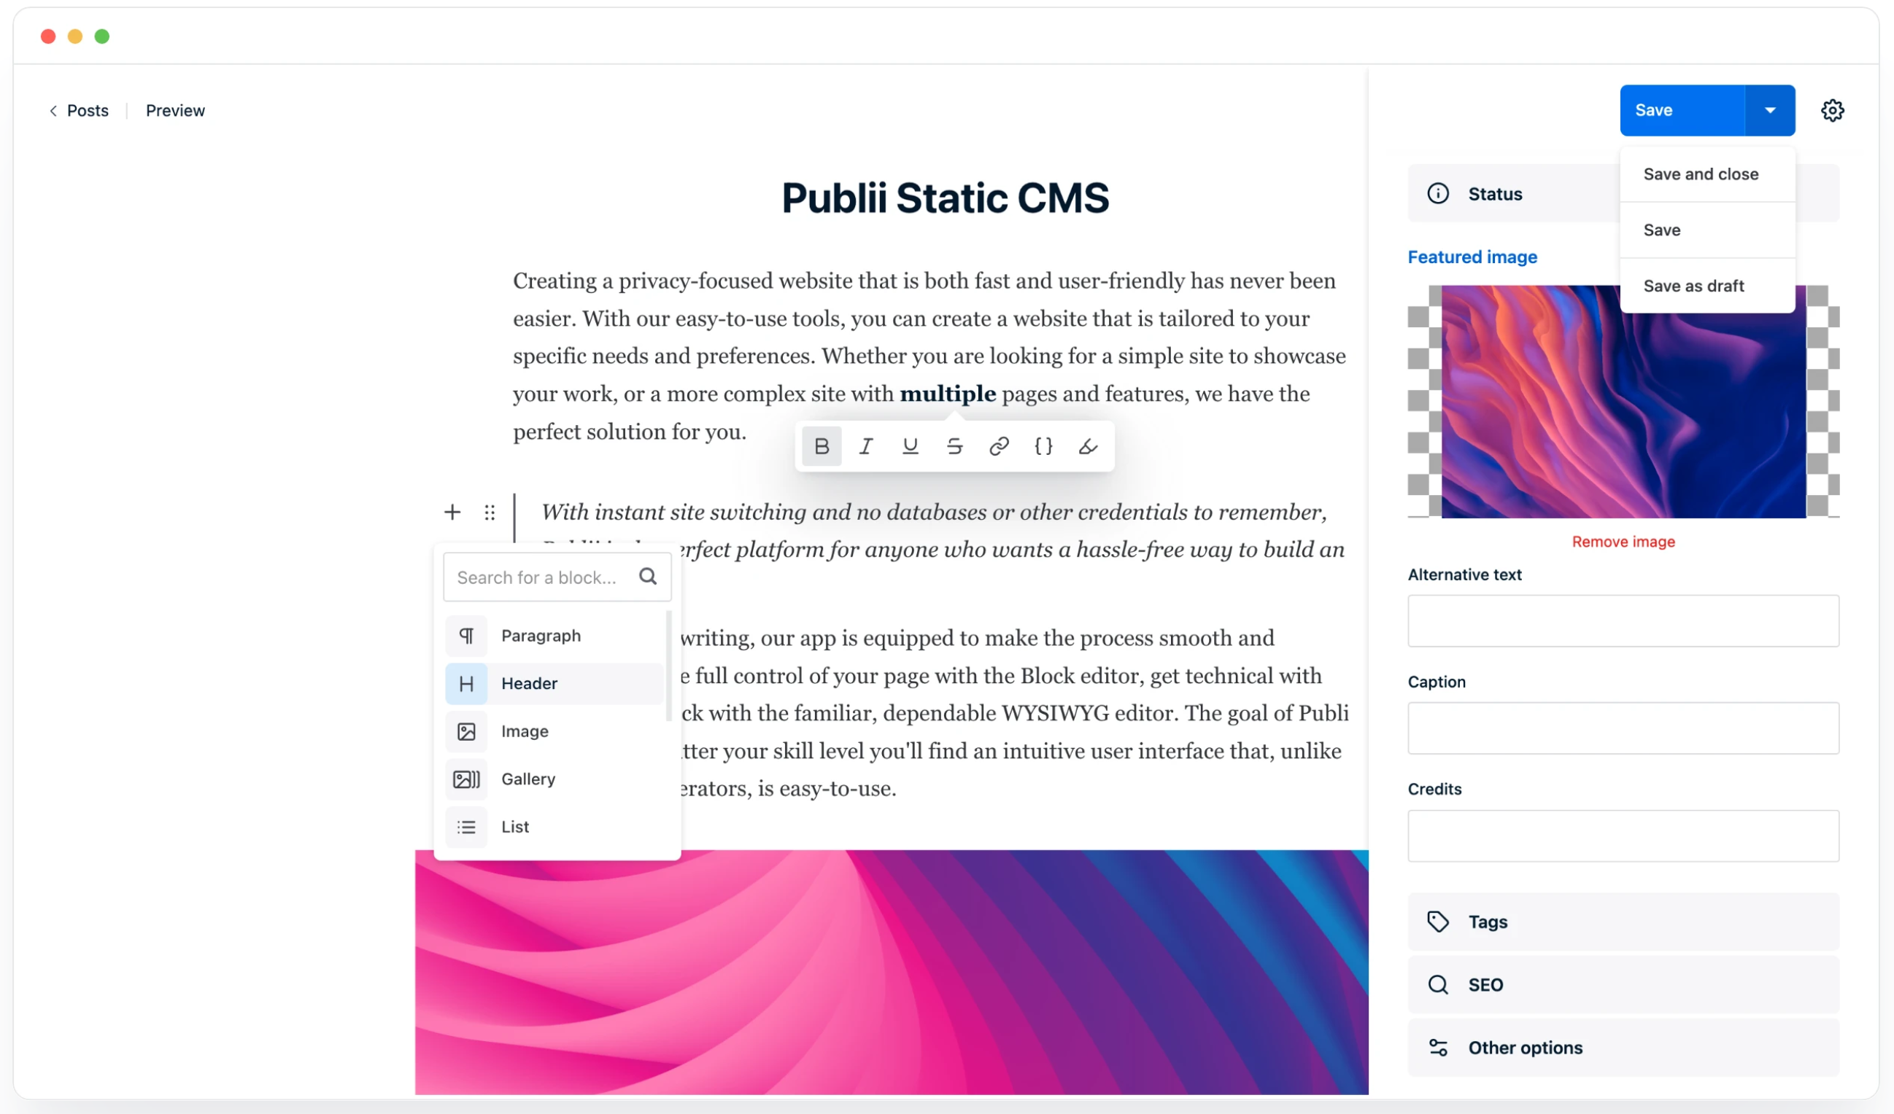The width and height of the screenshot is (1894, 1114).
Task: Expand the SEO section
Action: pos(1623,984)
